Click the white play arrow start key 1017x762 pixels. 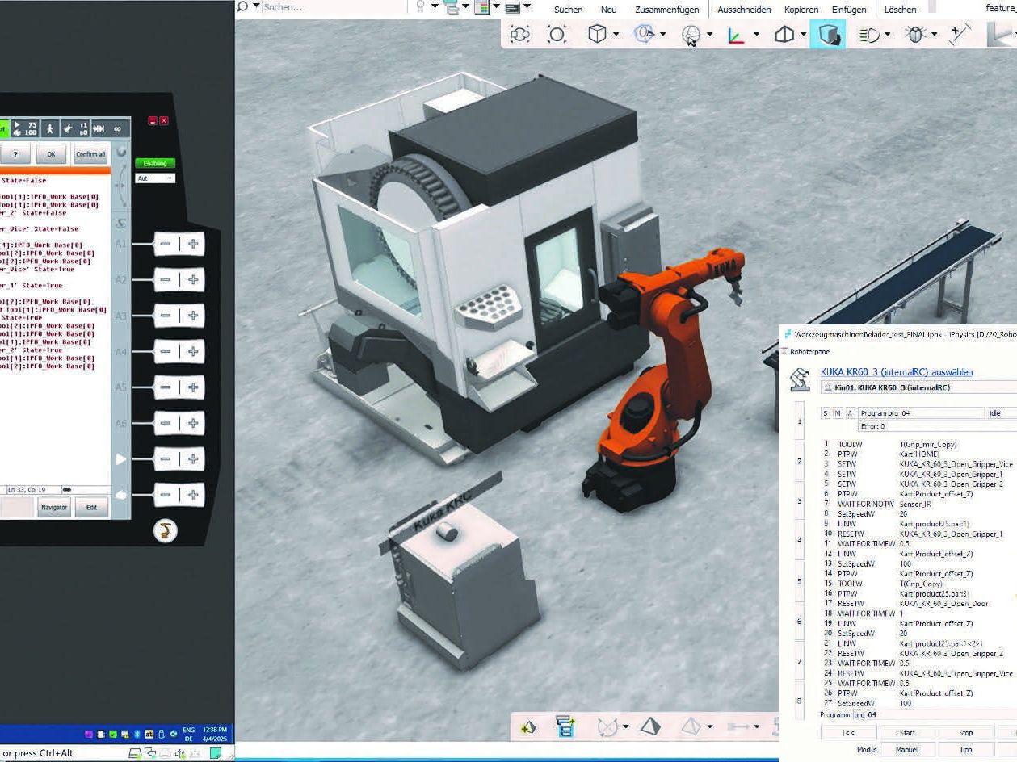tap(121, 459)
